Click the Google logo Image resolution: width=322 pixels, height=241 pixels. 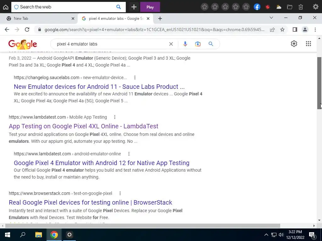23,44
